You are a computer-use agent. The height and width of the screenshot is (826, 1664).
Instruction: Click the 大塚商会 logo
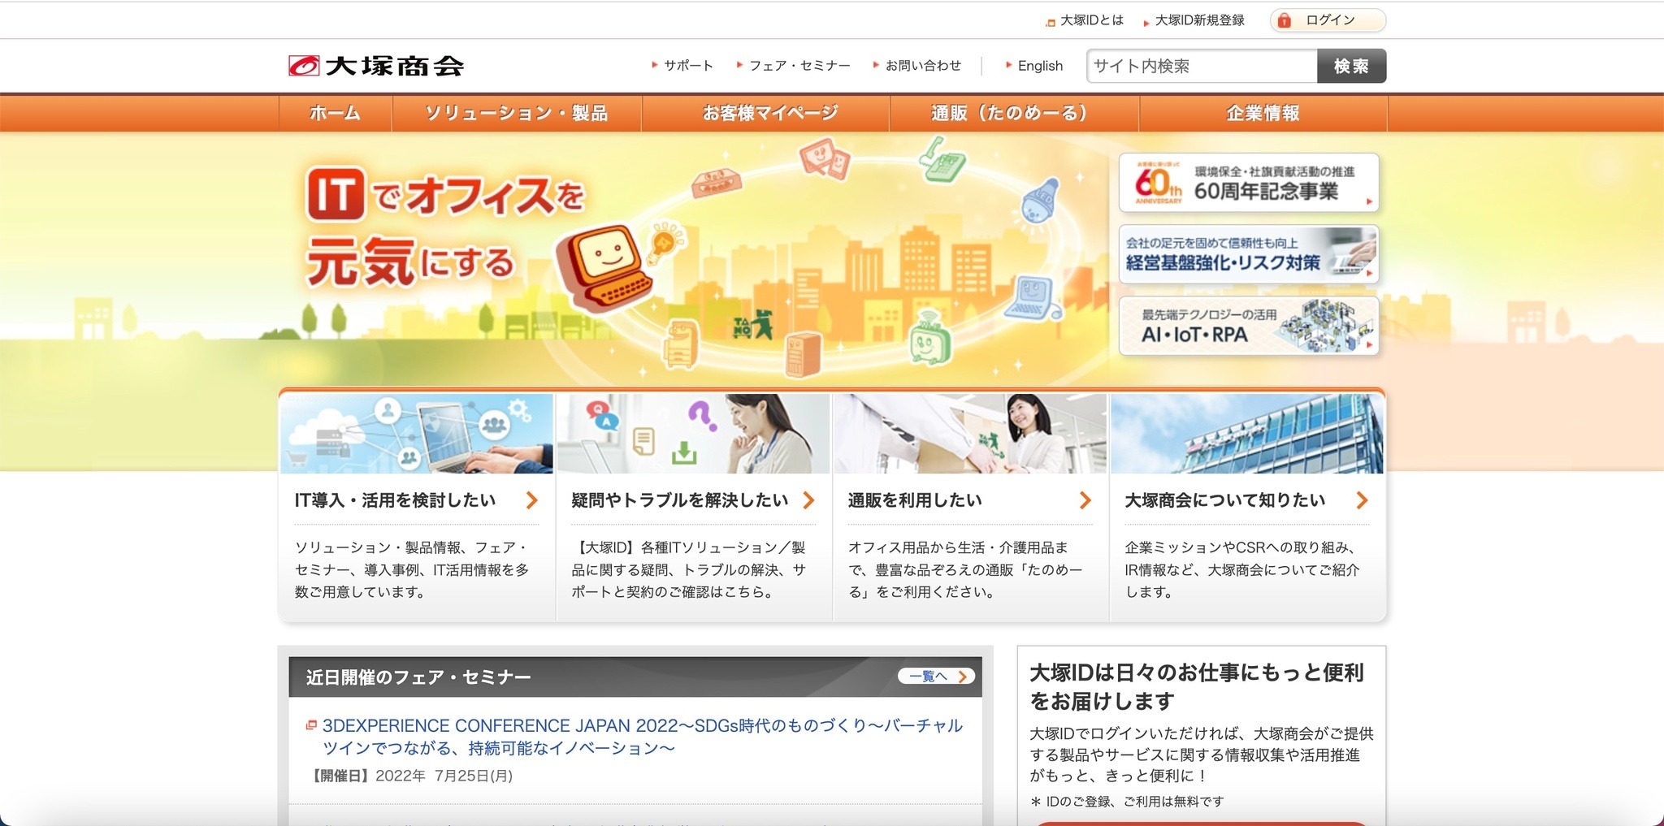(376, 66)
